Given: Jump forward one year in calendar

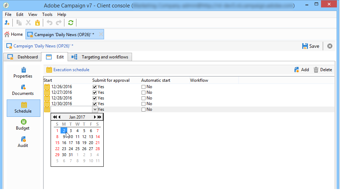Looking at the screenshot, I should click(x=99, y=117).
